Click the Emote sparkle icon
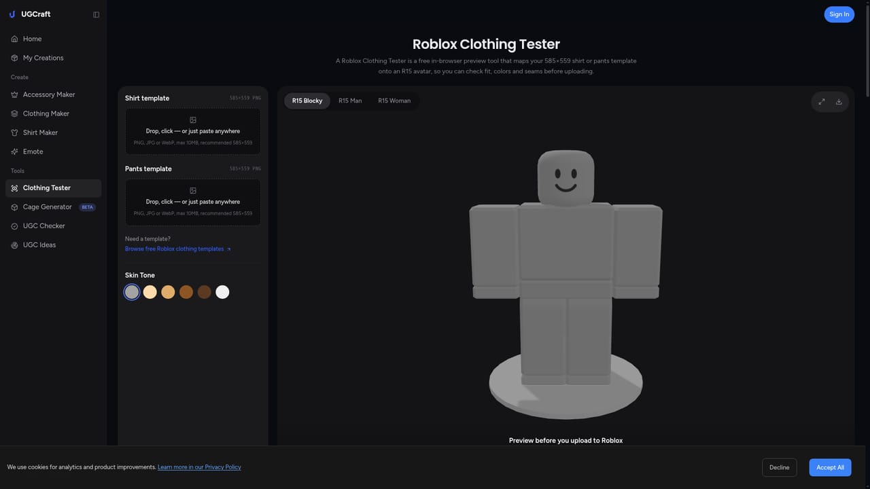This screenshot has height=489, width=870. coord(14,151)
